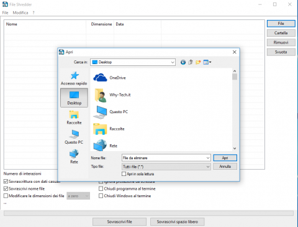The width and height of the screenshot is (298, 227).
Task: Enable Chiudi programma al termine
Action: pyautogui.click(x=101, y=188)
